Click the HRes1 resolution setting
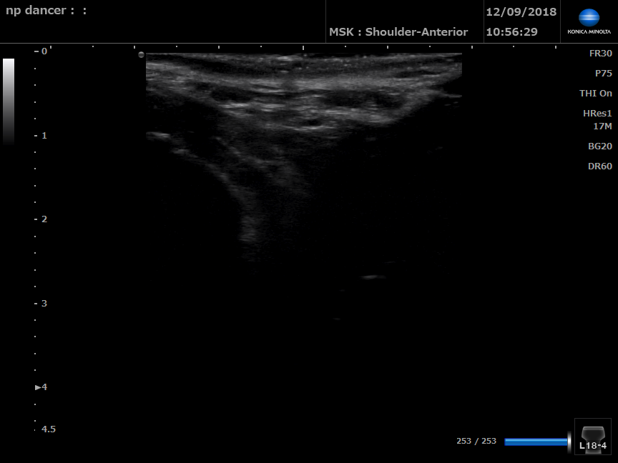This screenshot has height=463, width=618. (597, 114)
